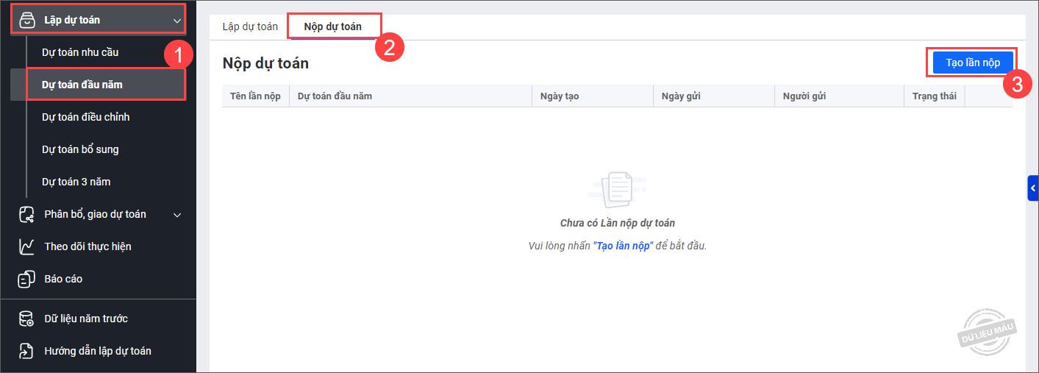Click the Ngày tạo column header

click(560, 96)
